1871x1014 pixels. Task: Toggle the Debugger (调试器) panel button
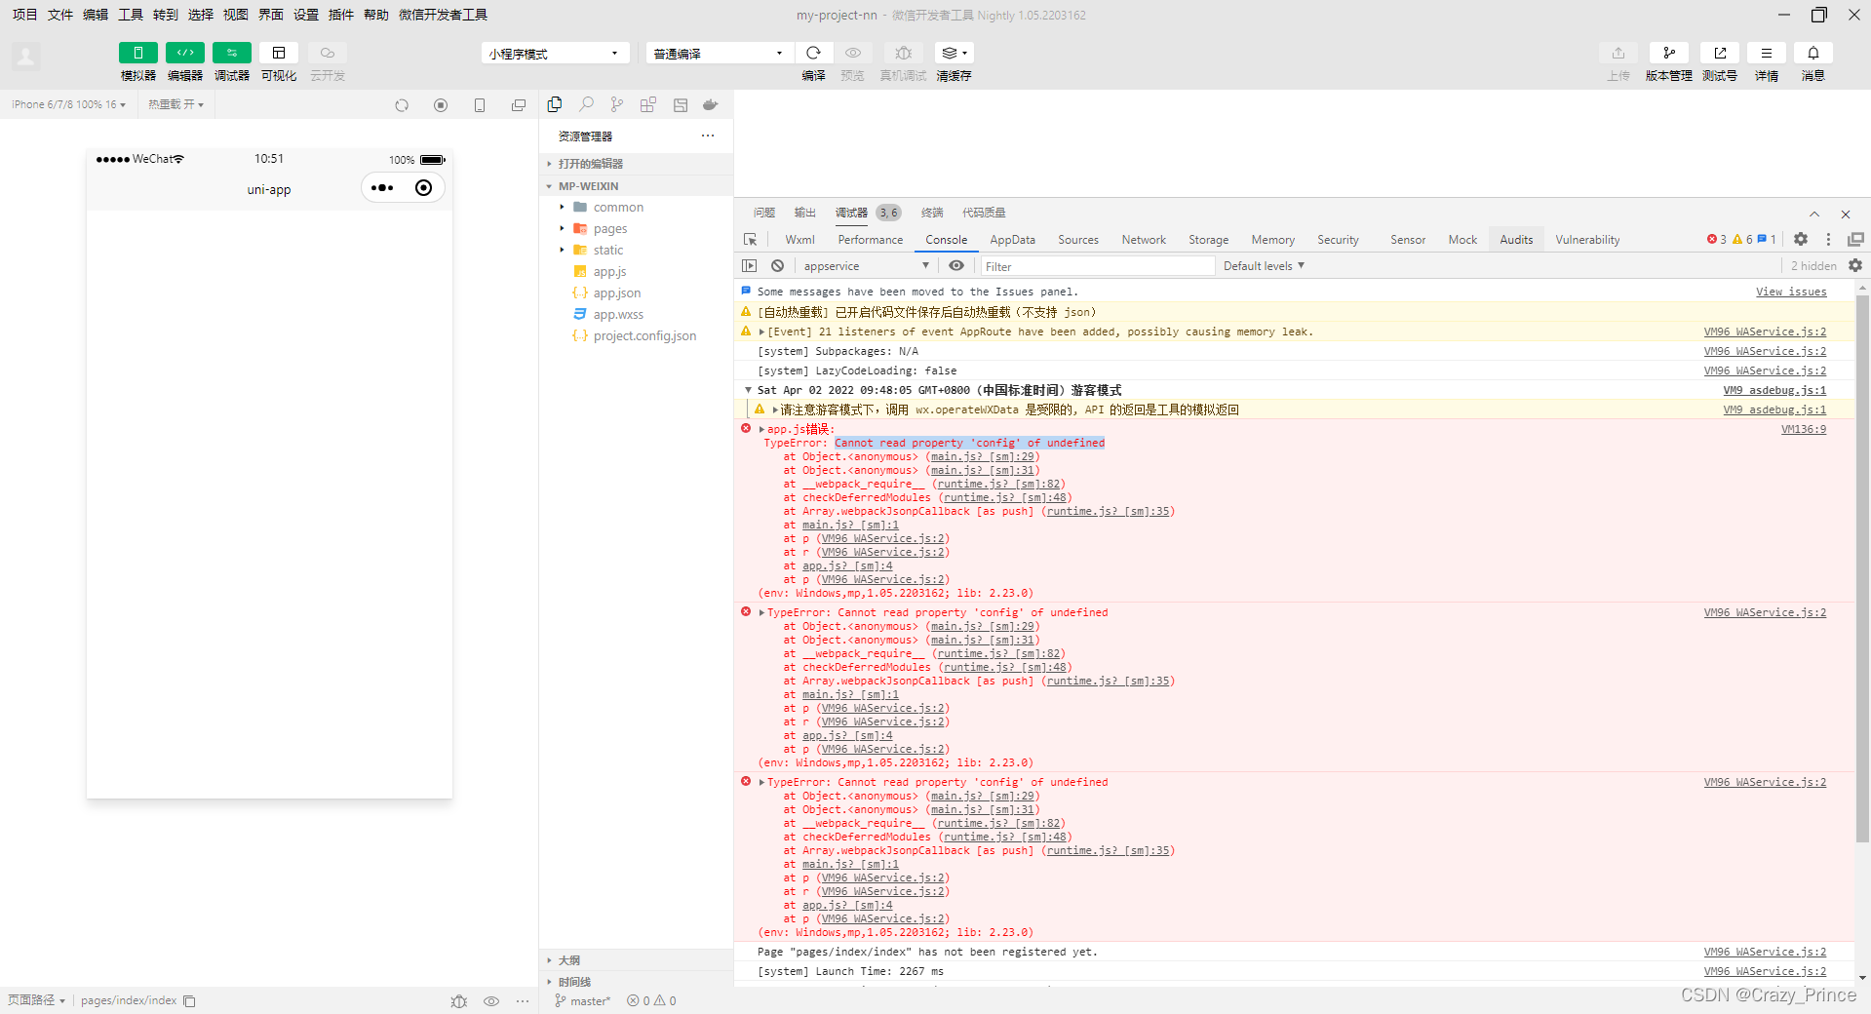[x=232, y=53]
